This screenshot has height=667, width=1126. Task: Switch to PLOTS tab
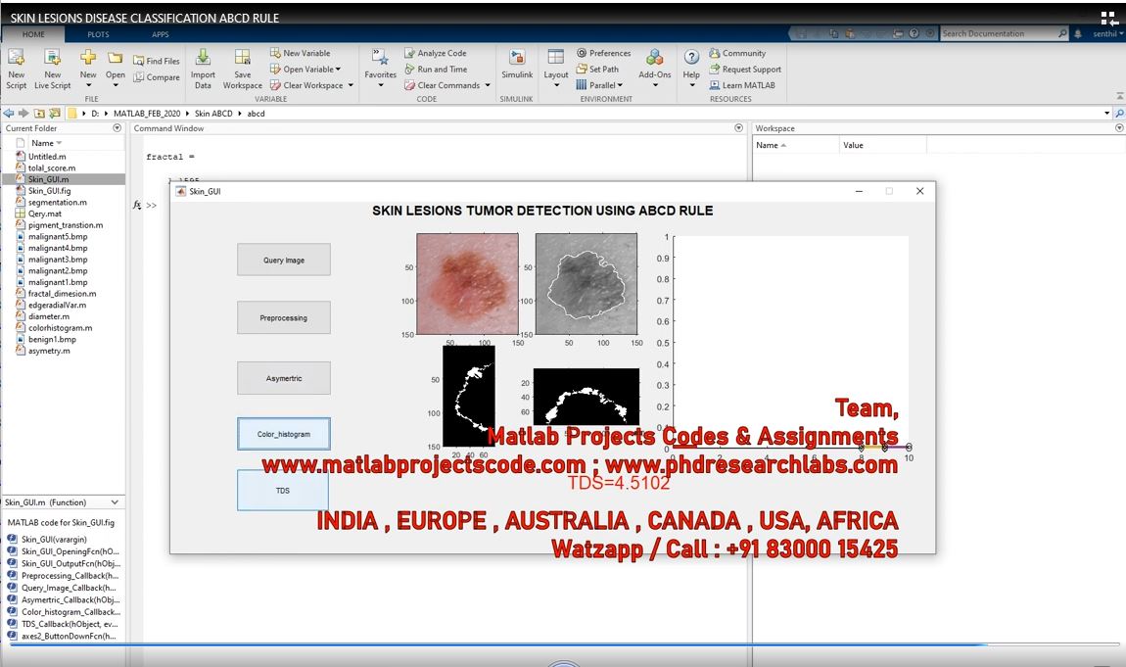[98, 33]
